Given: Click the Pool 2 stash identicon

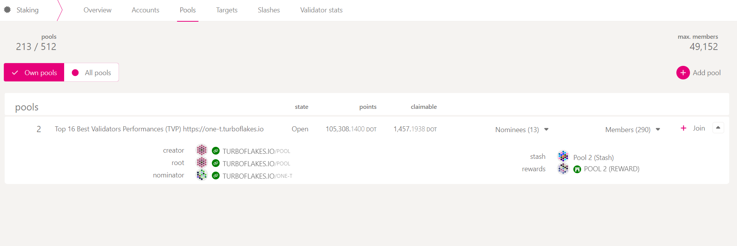Looking at the screenshot, I should [x=563, y=156].
